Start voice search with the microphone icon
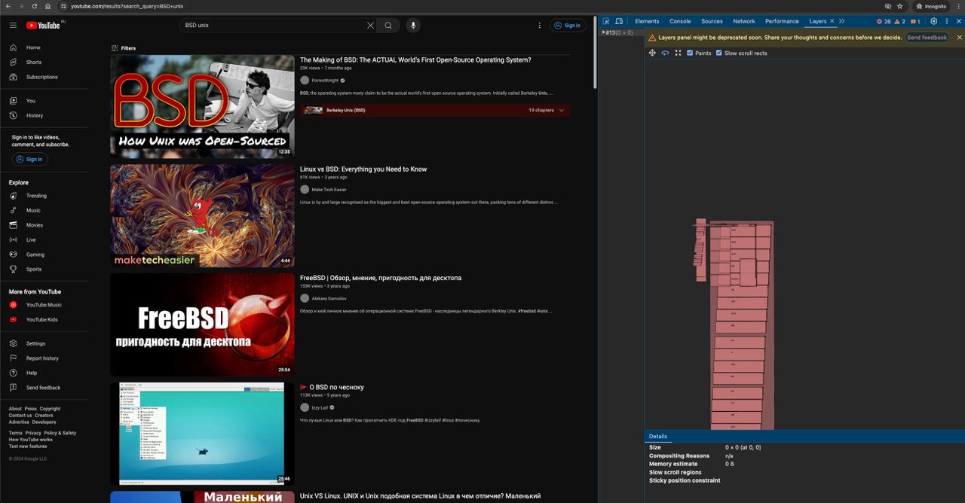This screenshot has width=965, height=503. pos(412,25)
